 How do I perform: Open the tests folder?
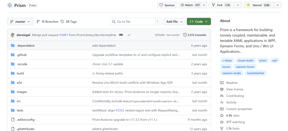20,110
